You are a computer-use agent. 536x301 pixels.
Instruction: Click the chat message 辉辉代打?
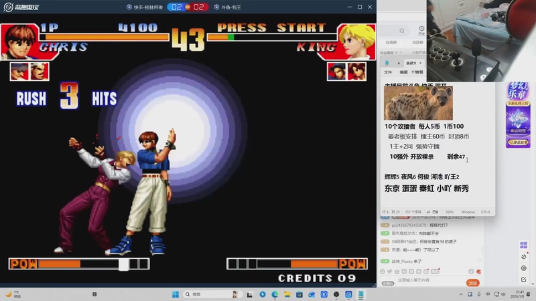click(438, 225)
